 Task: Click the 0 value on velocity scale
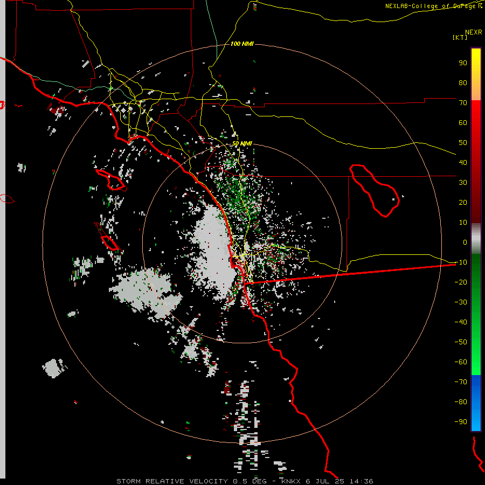465,242
